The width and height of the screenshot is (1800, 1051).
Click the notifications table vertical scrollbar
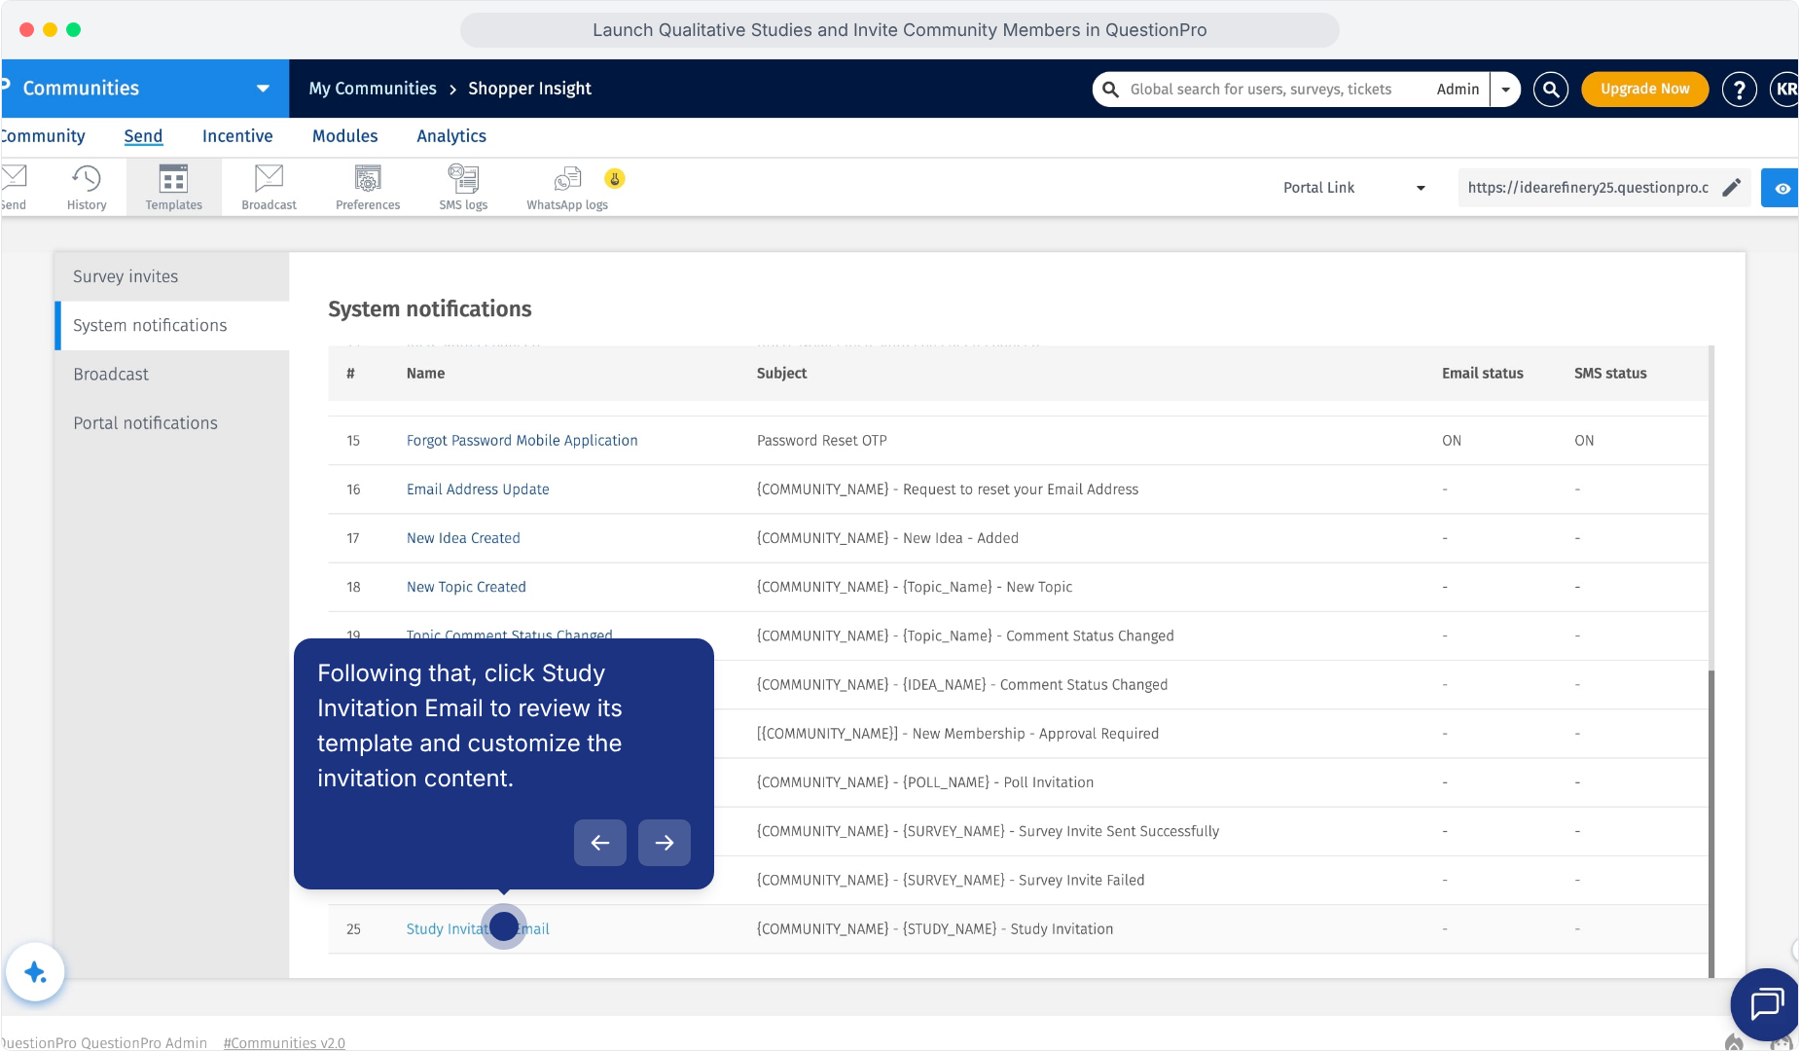1710,823
